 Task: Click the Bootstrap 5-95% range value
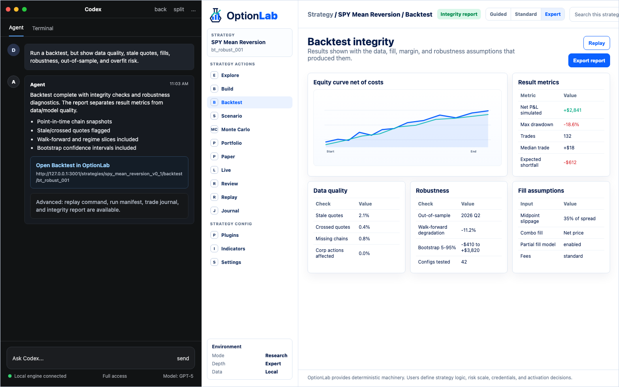point(470,247)
